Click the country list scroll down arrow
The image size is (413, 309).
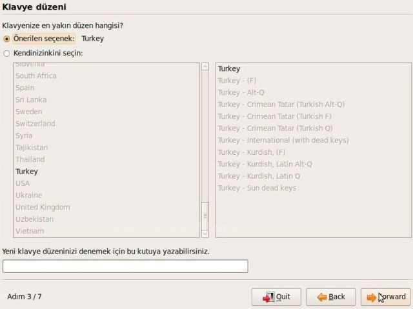[205, 234]
